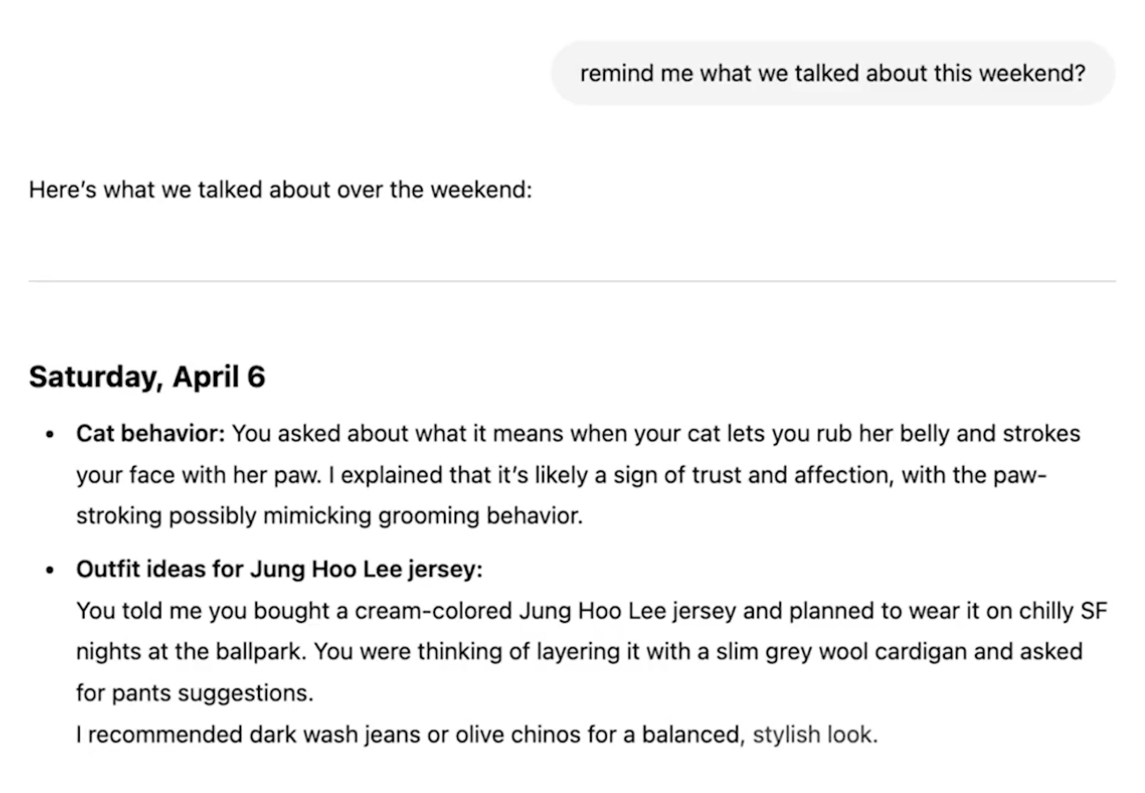Click the bold "Cat behavior:" label
The image size is (1145, 793).
pos(151,434)
